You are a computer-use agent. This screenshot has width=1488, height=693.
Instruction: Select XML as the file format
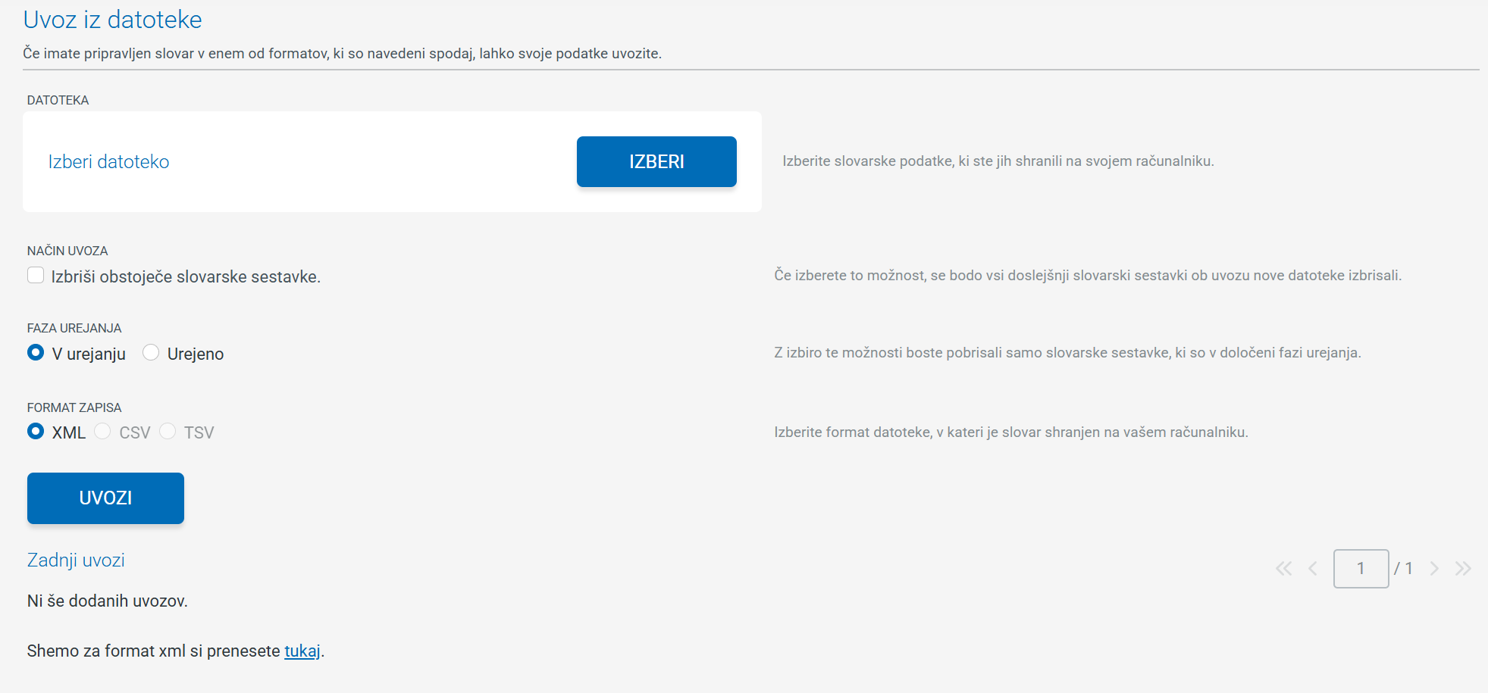pyautogui.click(x=36, y=432)
